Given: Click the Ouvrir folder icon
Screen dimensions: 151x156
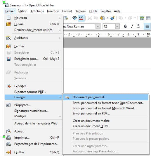Looking at the screenshot, I should [8, 24].
